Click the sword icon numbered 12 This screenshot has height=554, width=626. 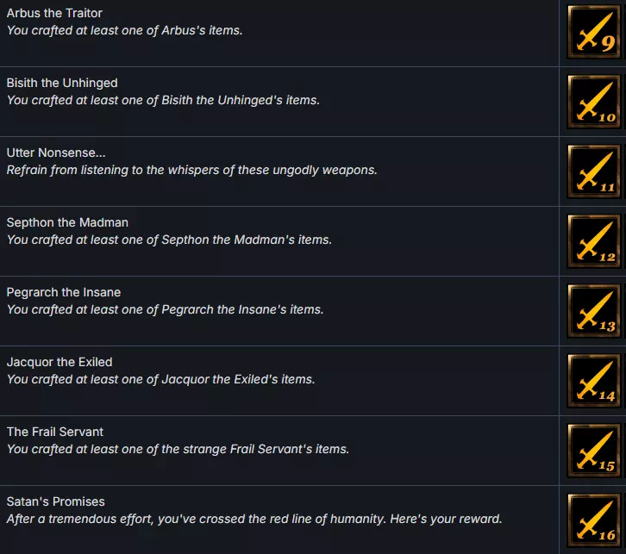click(x=593, y=241)
